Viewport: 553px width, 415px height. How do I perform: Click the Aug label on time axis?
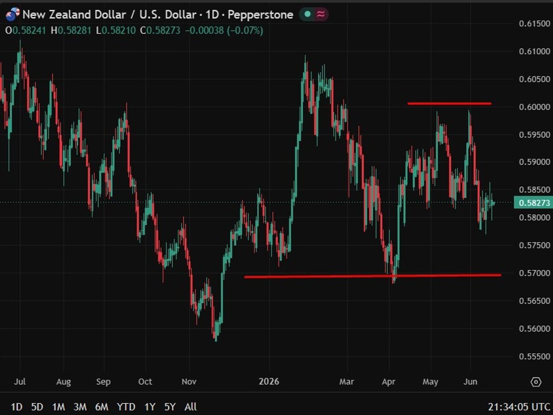tap(64, 382)
